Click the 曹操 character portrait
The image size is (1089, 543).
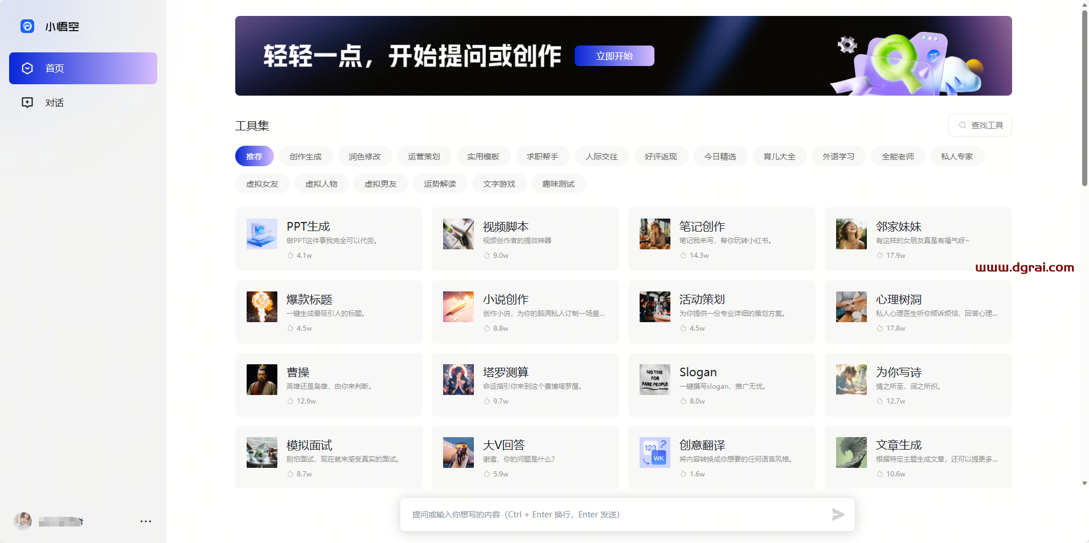(x=262, y=380)
